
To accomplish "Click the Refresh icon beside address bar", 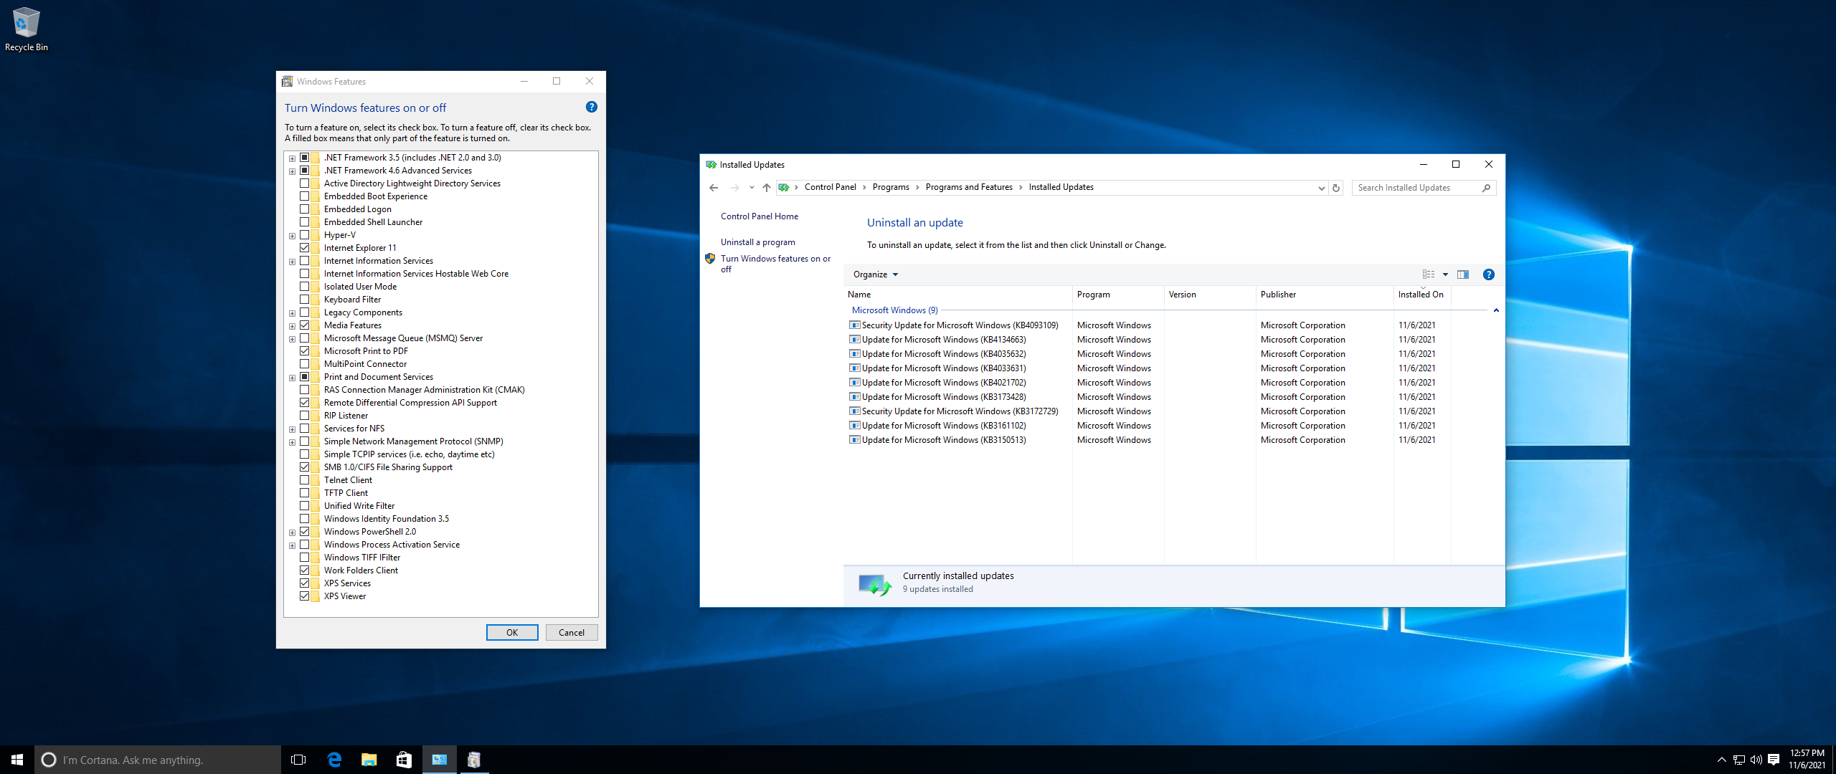I will point(1336,188).
